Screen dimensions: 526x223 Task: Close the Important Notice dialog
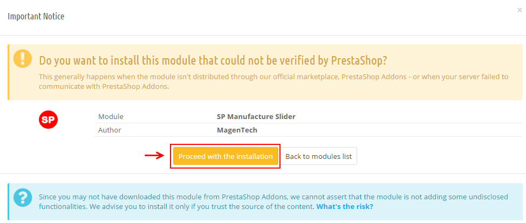click(520, 10)
